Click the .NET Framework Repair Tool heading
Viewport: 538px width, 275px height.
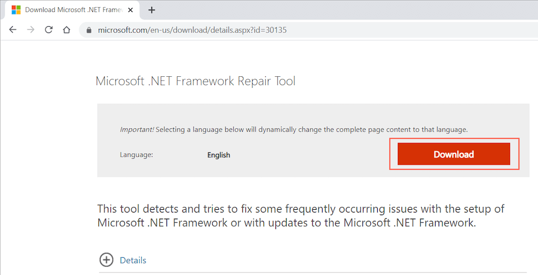pos(195,81)
